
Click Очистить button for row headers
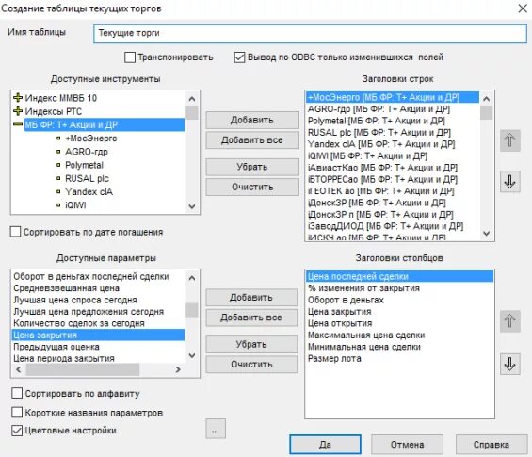(x=252, y=188)
